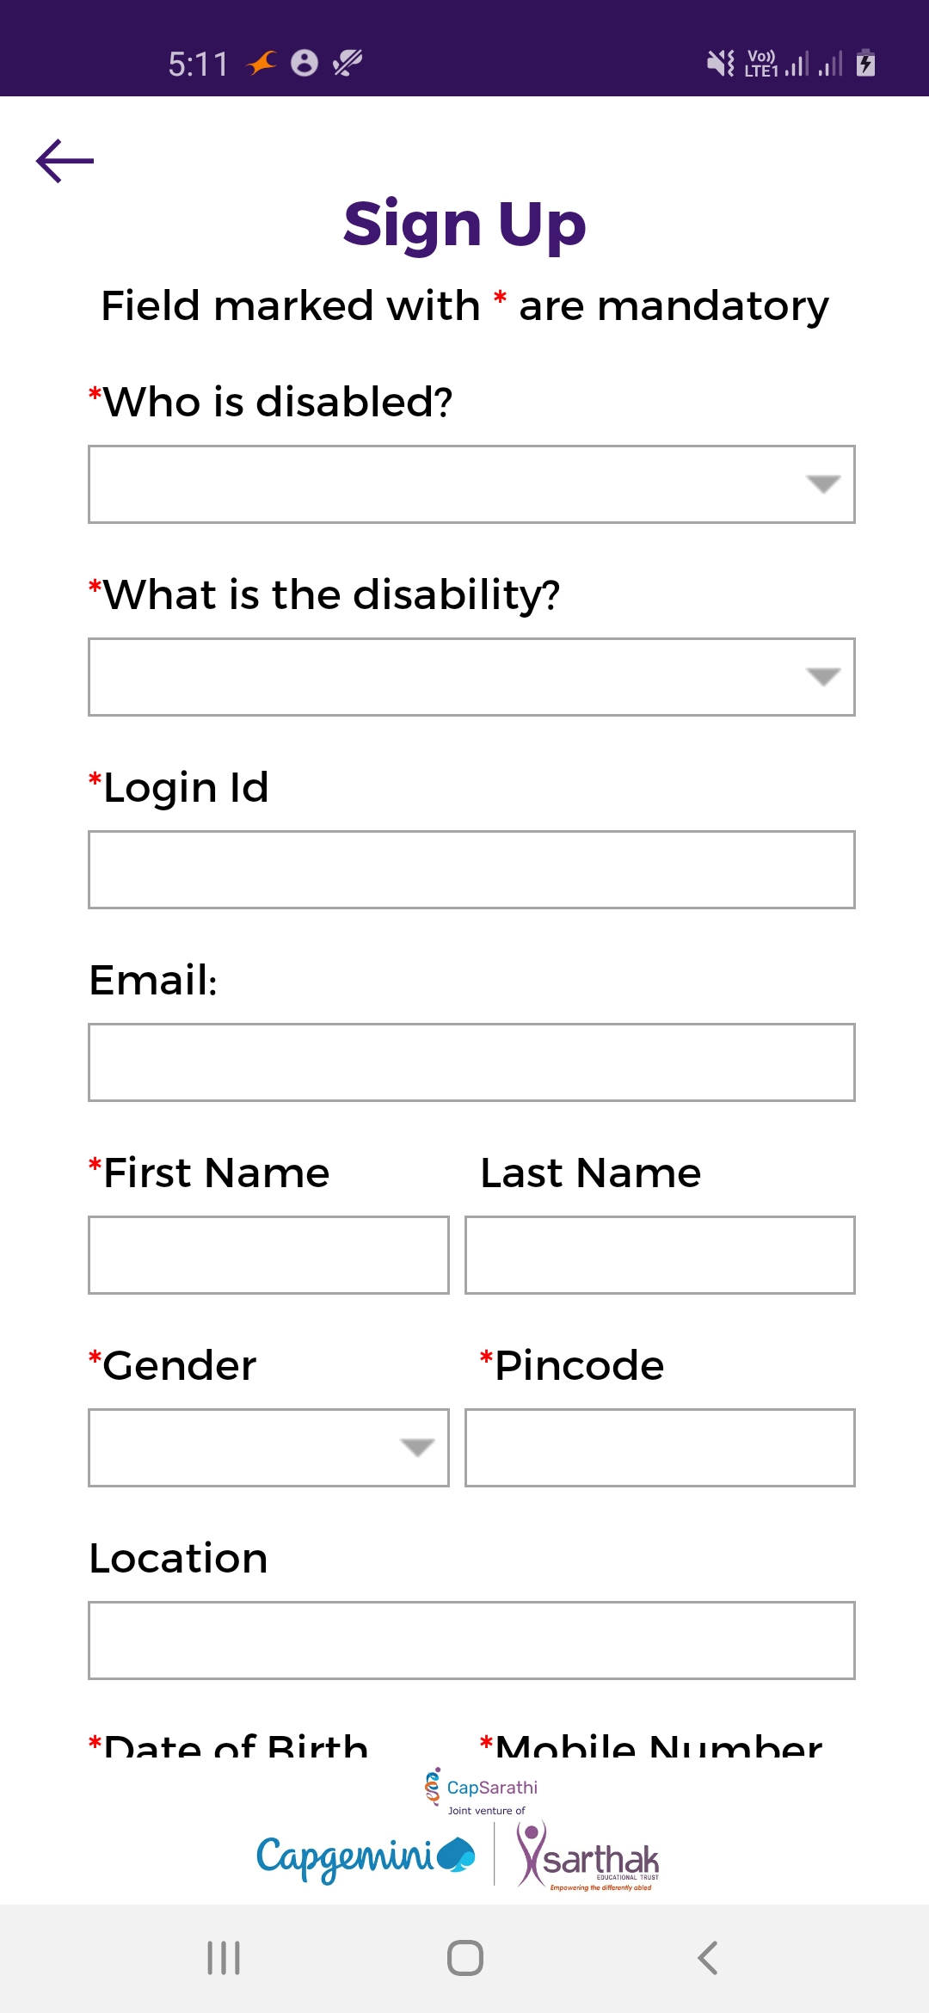The height and width of the screenshot is (2013, 929).
Task: Click the Sarthak Educational Trust logo
Action: coord(588,1856)
